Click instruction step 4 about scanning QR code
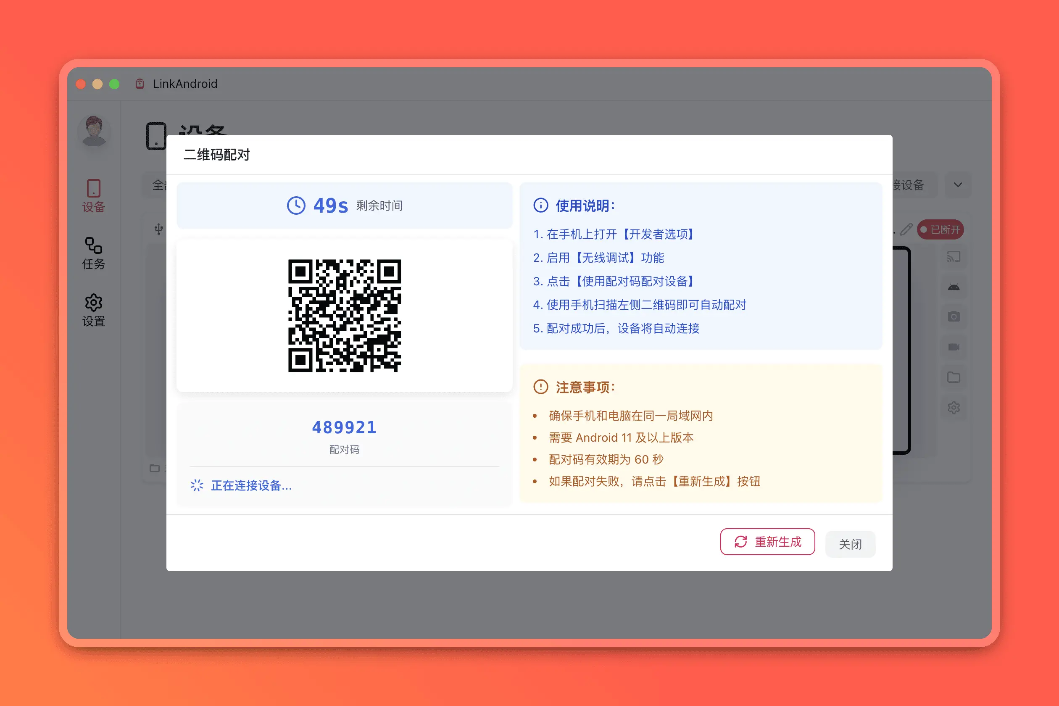The width and height of the screenshot is (1059, 706). pos(640,305)
